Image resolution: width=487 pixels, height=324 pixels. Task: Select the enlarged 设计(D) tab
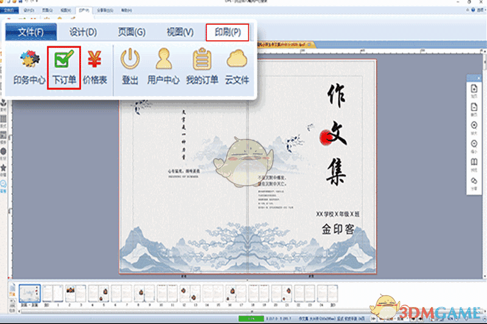tap(83, 32)
